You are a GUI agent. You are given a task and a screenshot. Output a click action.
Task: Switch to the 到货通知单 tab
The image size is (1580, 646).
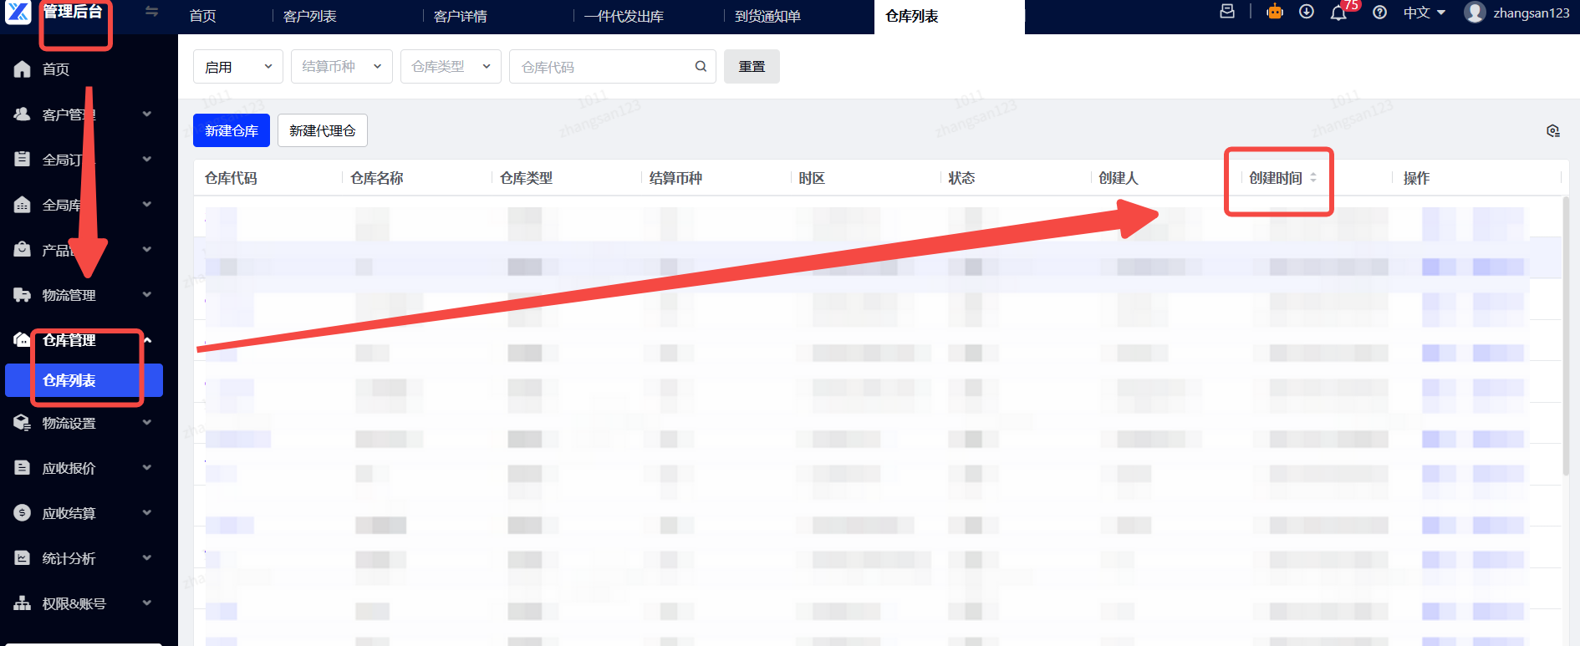[768, 16]
